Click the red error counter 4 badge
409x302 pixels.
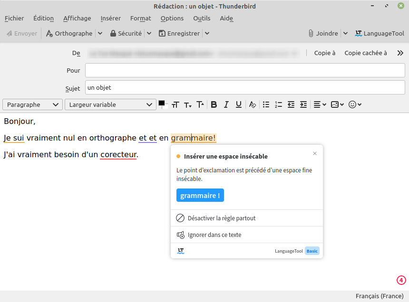(401, 280)
